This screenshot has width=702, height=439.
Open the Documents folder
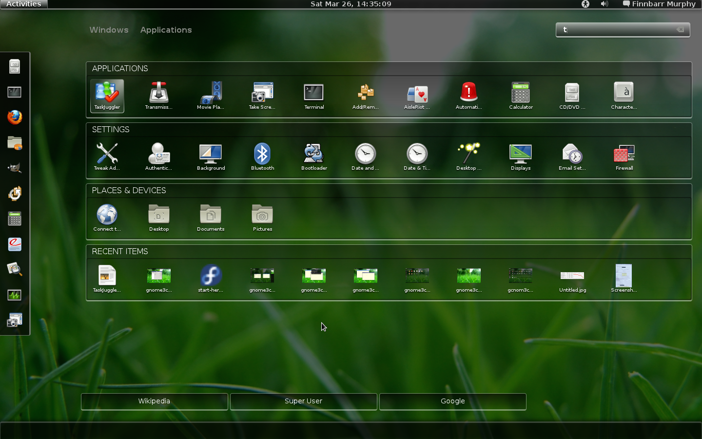[x=211, y=218]
